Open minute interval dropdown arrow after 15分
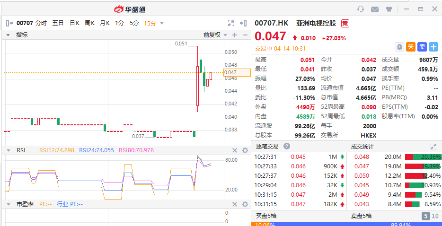The image size is (442, 226). (x=162, y=23)
